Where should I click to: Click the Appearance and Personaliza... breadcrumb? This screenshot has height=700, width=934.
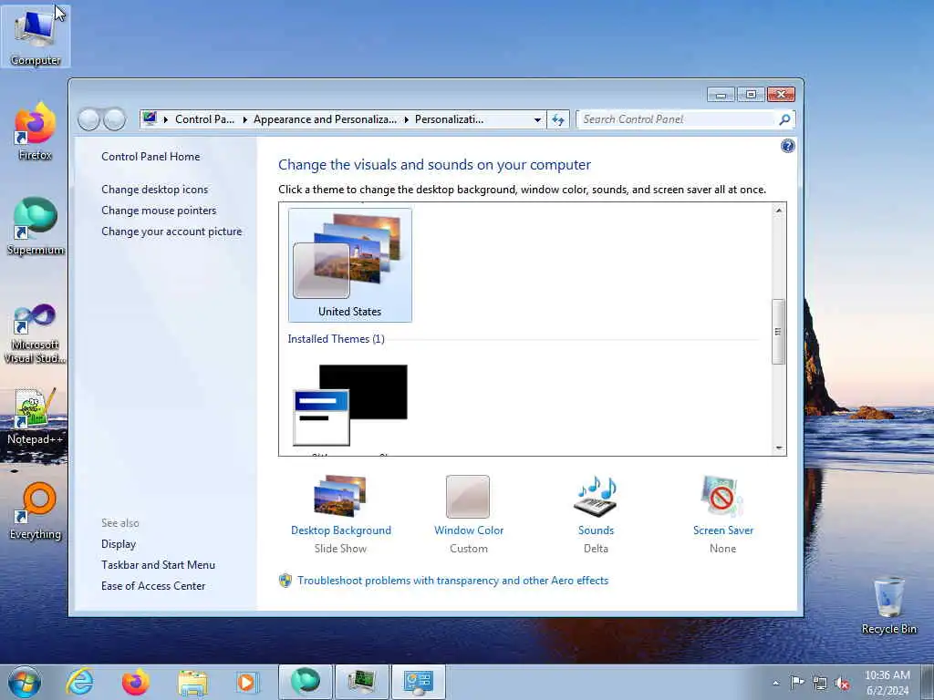[x=325, y=119]
